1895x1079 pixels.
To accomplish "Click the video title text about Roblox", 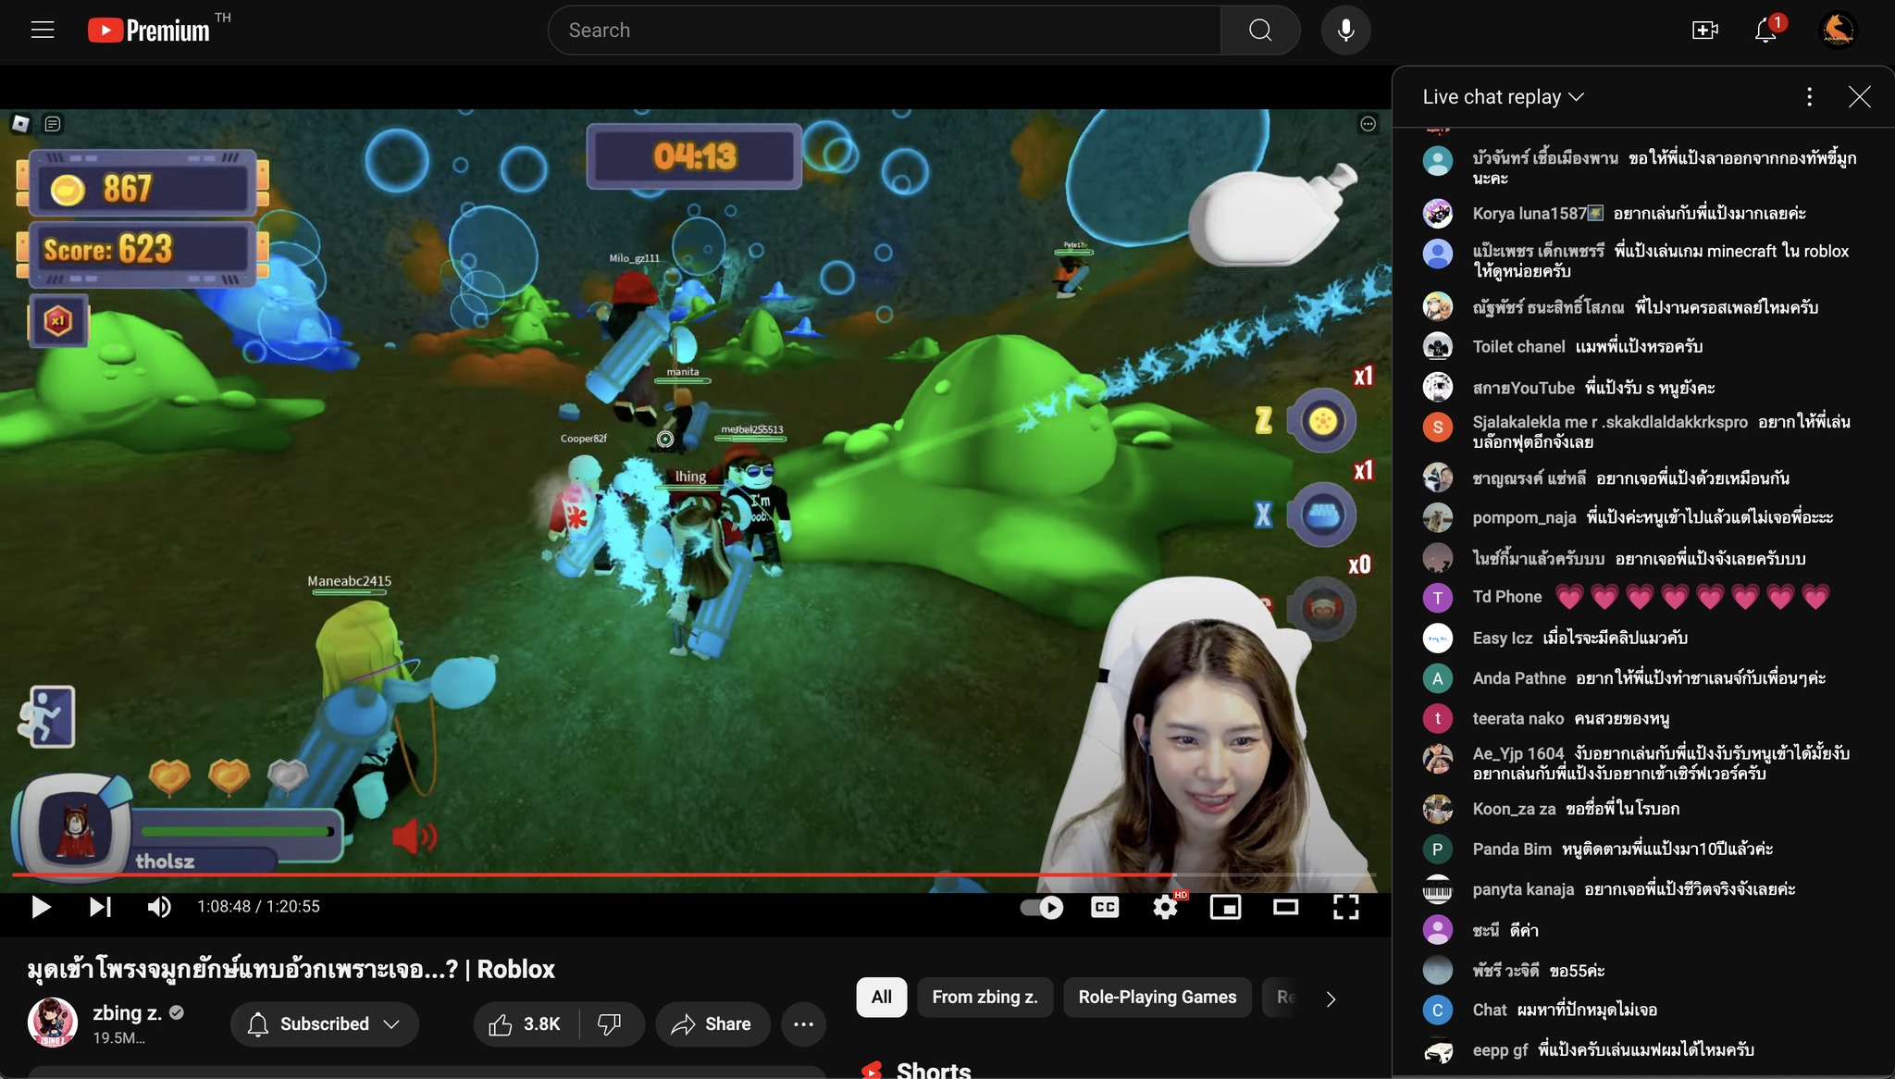I will click(291, 969).
